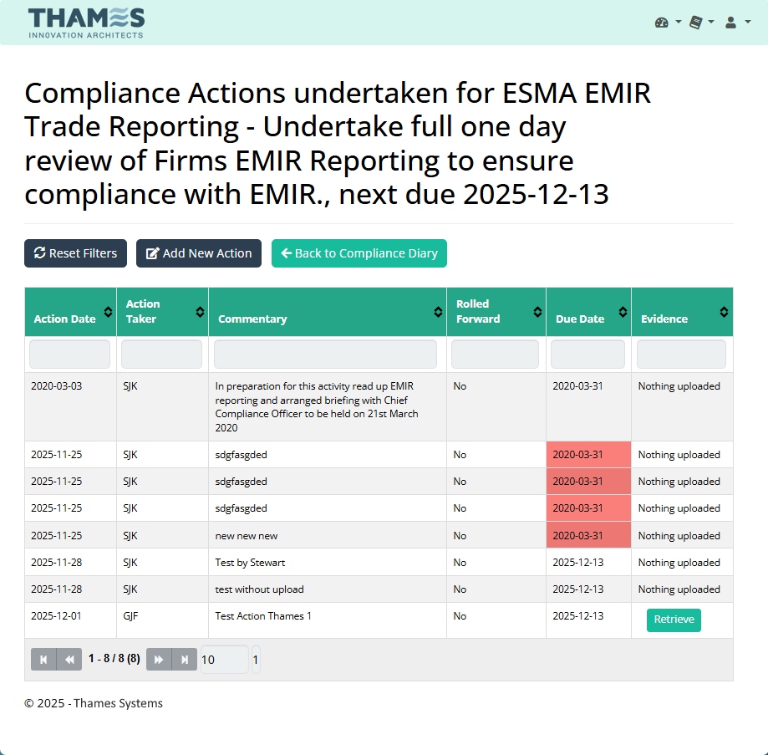
Task: Retrieve evidence for Test Action Thames 1
Action: coord(674,620)
